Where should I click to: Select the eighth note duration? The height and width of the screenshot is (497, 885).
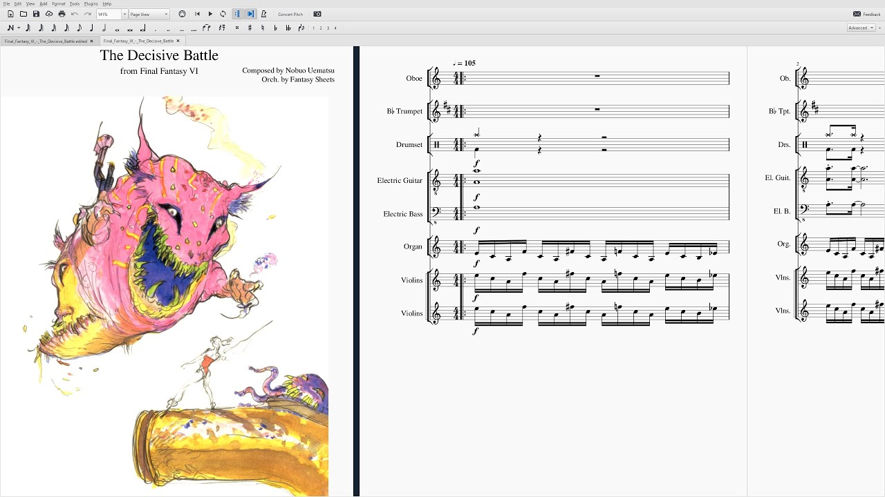(79, 28)
